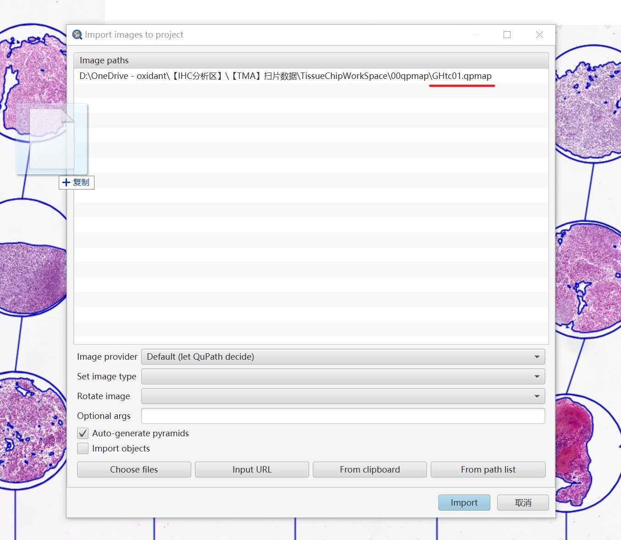Maximize the Import images to project dialog

point(507,35)
